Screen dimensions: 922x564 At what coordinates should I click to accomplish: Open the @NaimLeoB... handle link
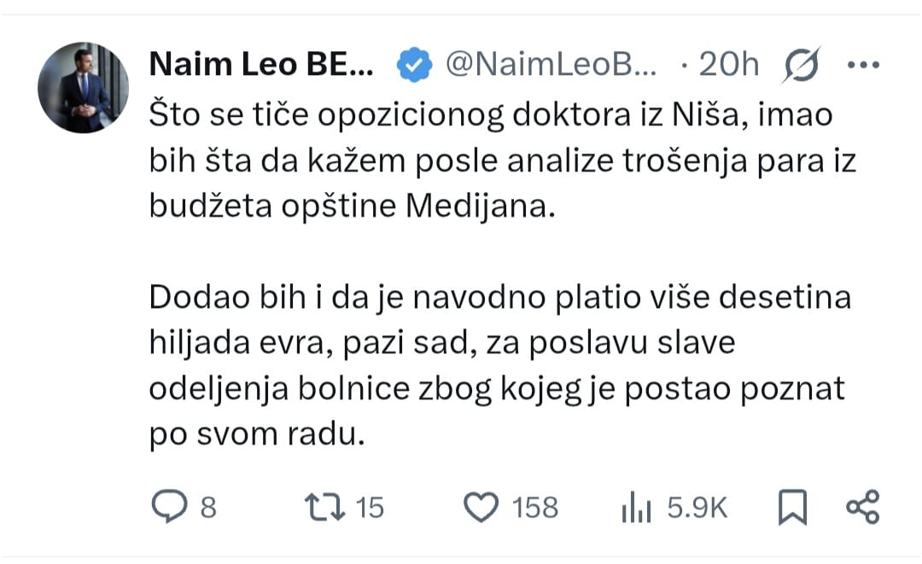[x=551, y=64]
